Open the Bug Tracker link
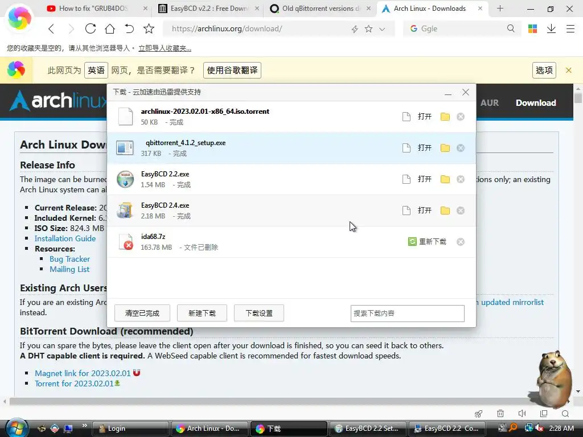 coord(69,259)
